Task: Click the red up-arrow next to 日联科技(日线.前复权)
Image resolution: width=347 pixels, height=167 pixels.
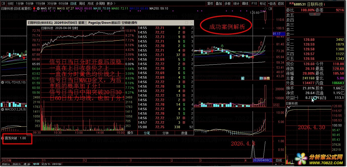Action: (x=34, y=9)
